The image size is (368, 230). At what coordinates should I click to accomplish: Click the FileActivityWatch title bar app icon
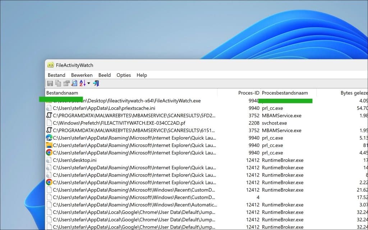(50, 65)
